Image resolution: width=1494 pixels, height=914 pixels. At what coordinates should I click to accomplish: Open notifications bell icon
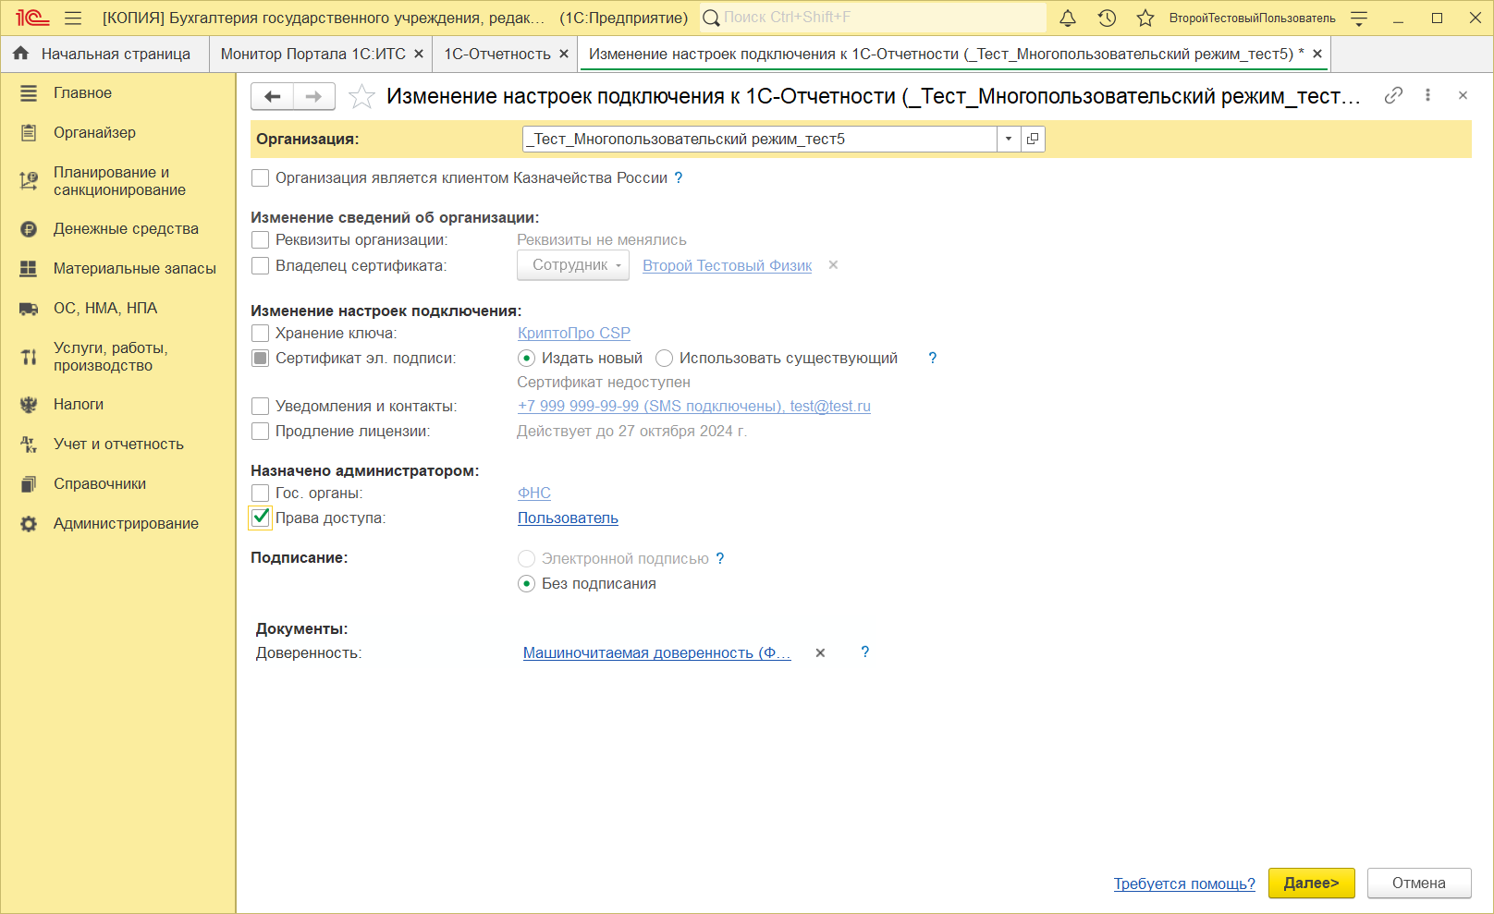tap(1068, 18)
